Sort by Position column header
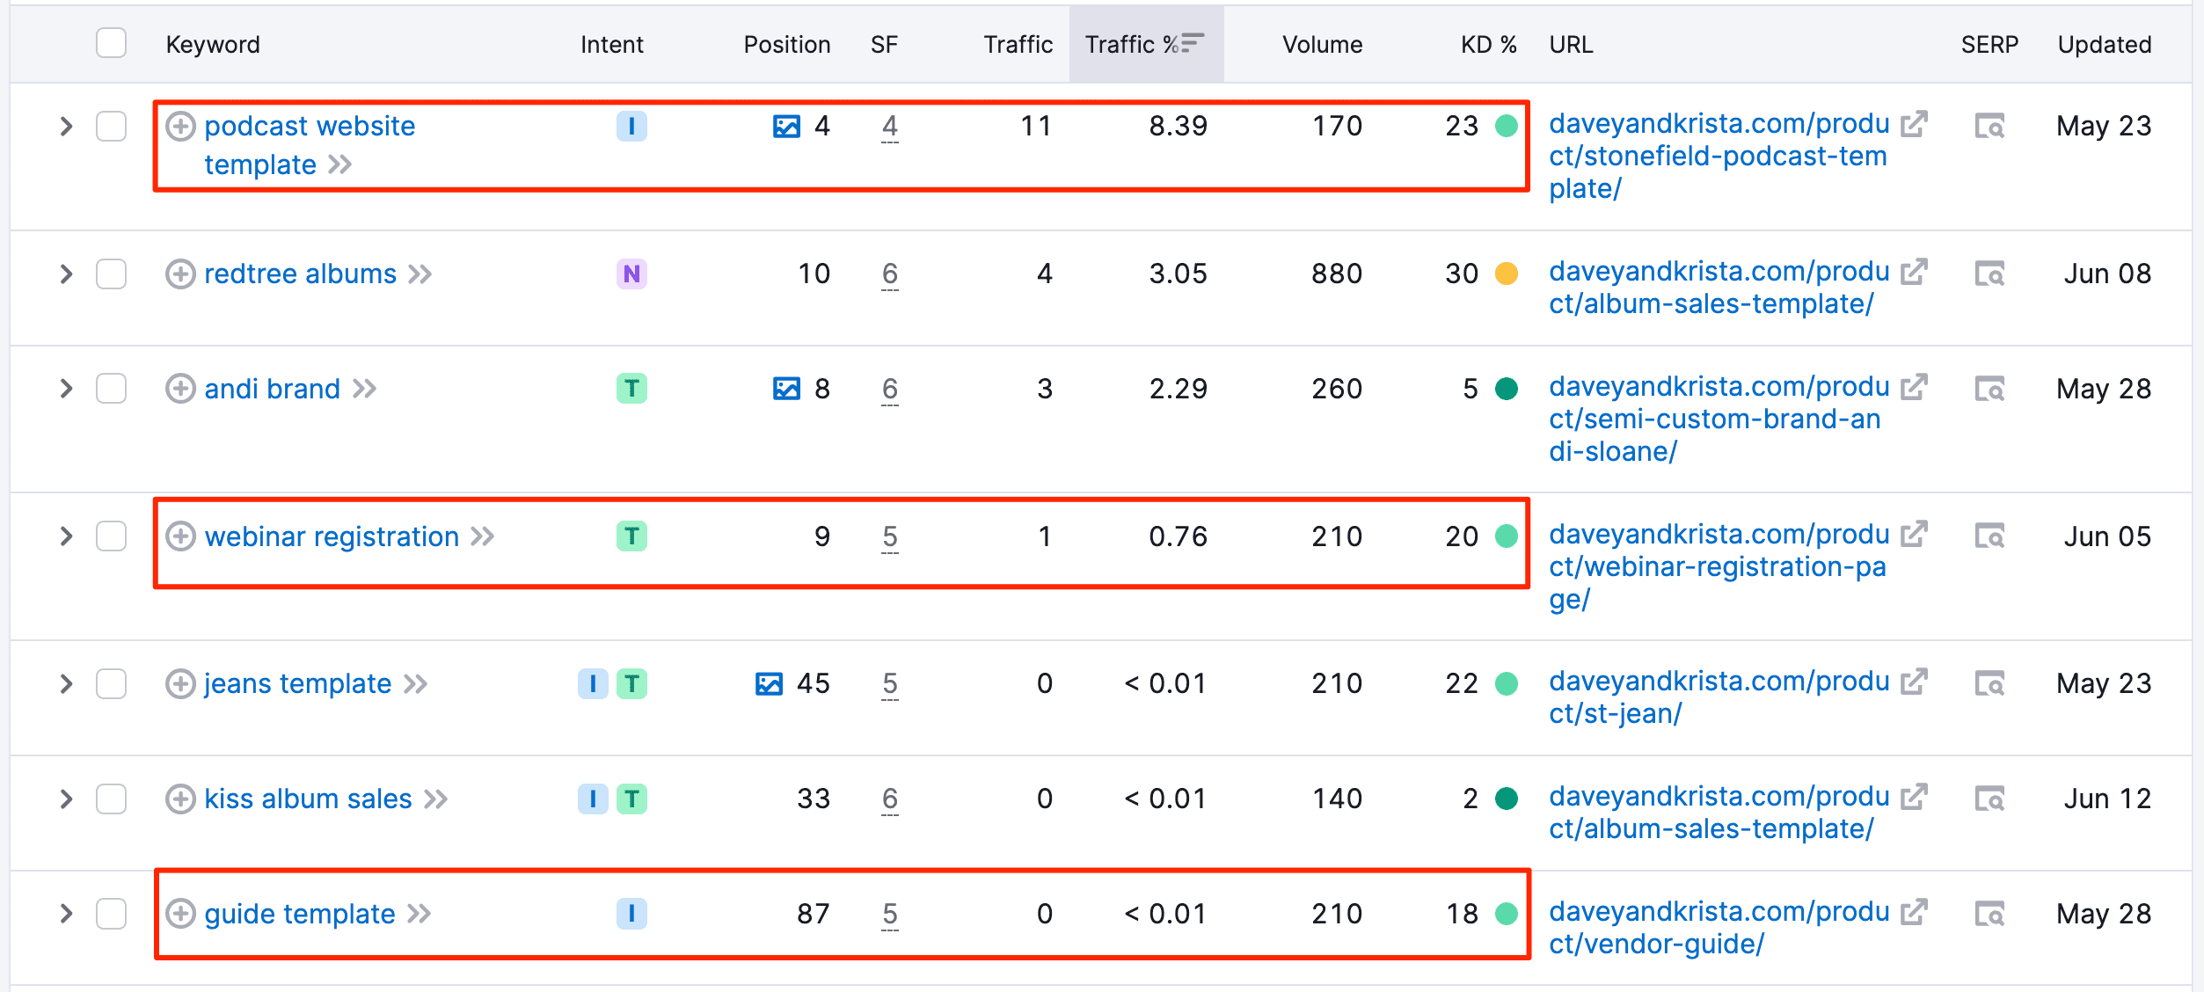The width and height of the screenshot is (2204, 992). click(x=787, y=44)
